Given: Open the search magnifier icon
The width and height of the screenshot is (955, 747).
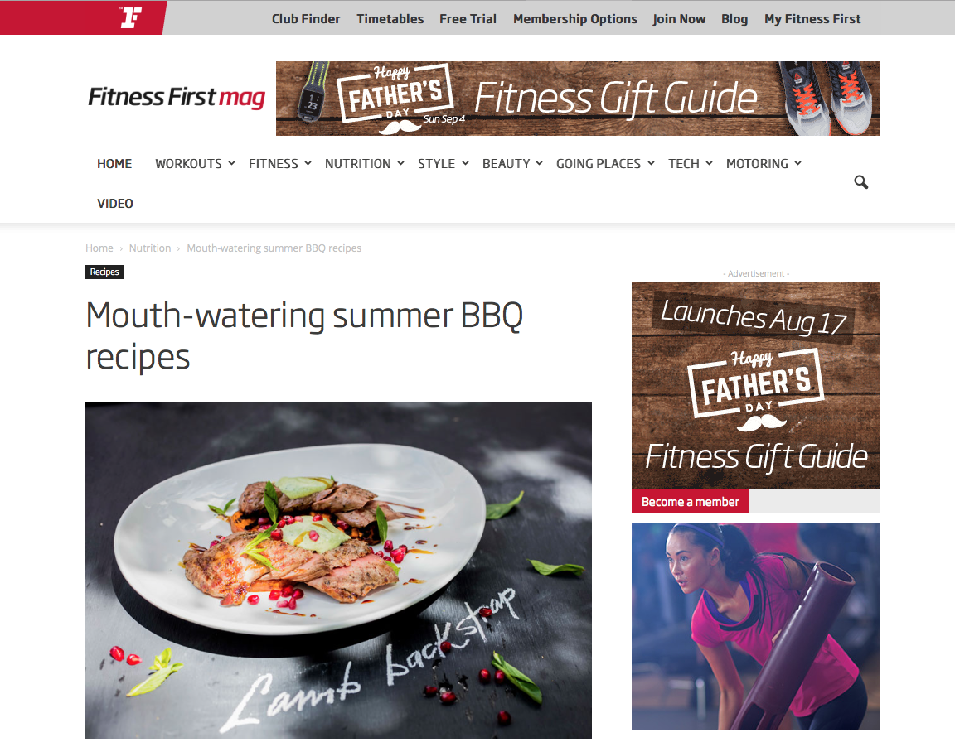Looking at the screenshot, I should [860, 182].
